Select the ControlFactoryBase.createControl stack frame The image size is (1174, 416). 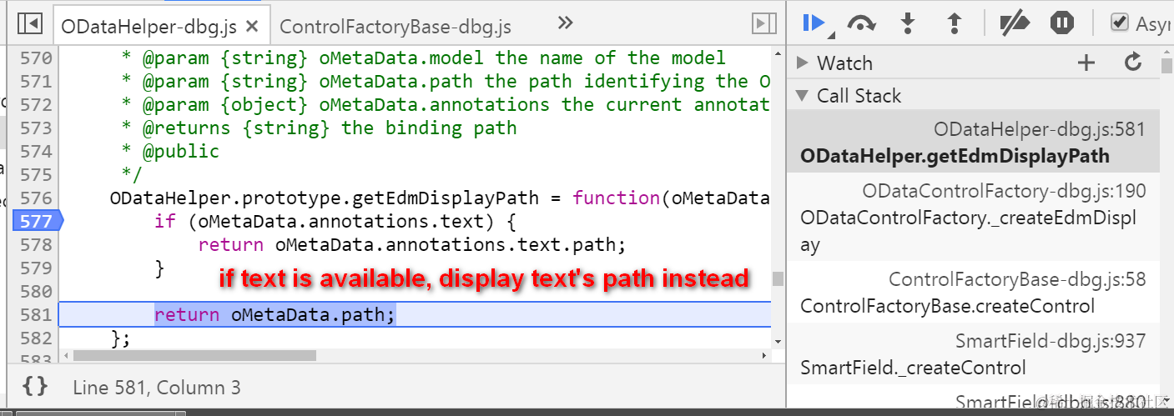click(x=973, y=292)
